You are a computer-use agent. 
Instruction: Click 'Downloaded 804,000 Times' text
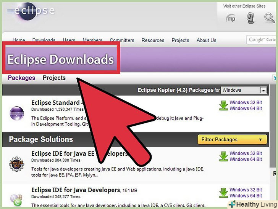tap(56, 160)
